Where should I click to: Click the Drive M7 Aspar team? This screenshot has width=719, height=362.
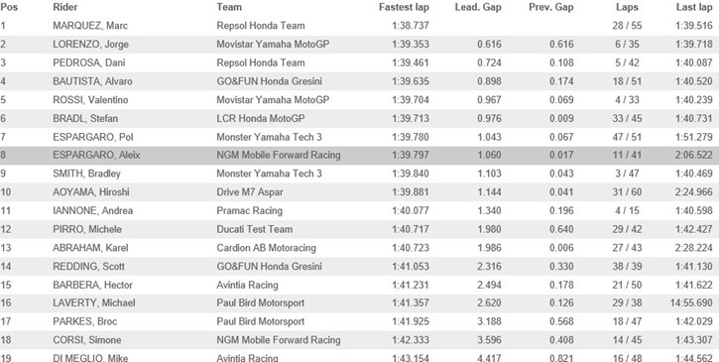point(250,192)
